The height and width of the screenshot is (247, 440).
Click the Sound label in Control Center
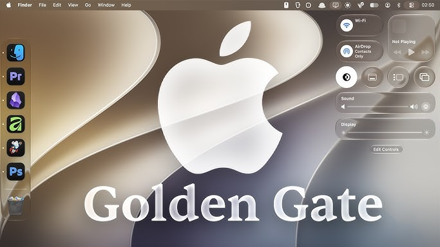pyautogui.click(x=347, y=98)
